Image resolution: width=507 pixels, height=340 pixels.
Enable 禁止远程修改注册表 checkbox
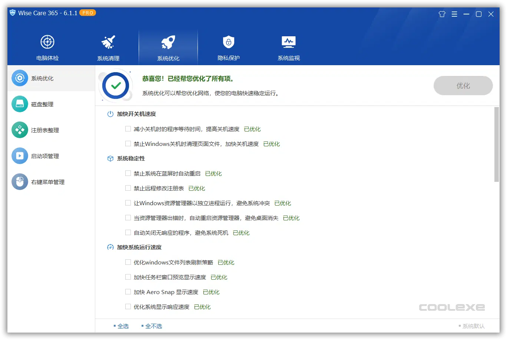click(x=128, y=188)
